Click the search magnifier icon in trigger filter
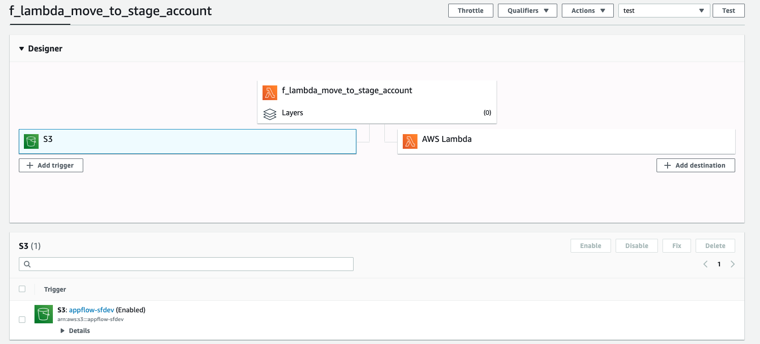The width and height of the screenshot is (760, 344). [x=27, y=264]
